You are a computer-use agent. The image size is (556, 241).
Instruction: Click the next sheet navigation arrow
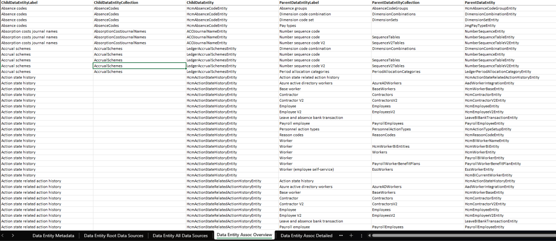13,235
